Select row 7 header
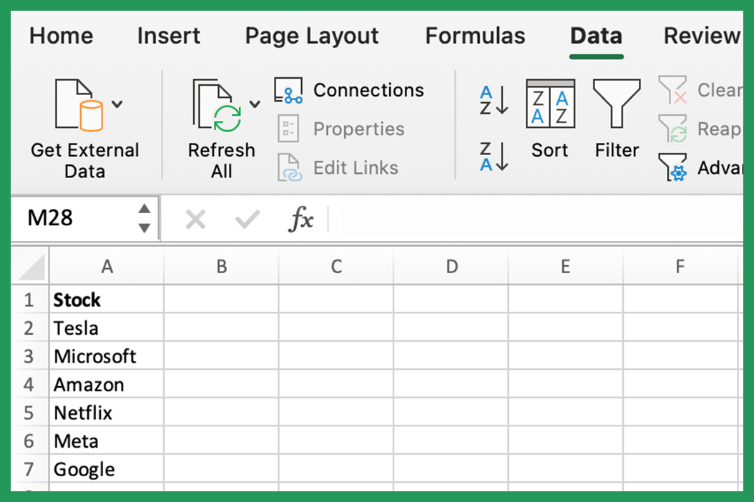Viewport: 754px width, 502px height. [x=29, y=469]
